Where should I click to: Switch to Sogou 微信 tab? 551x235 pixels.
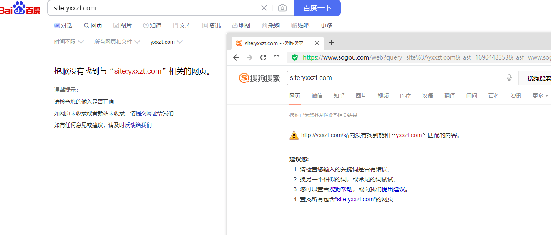click(317, 96)
